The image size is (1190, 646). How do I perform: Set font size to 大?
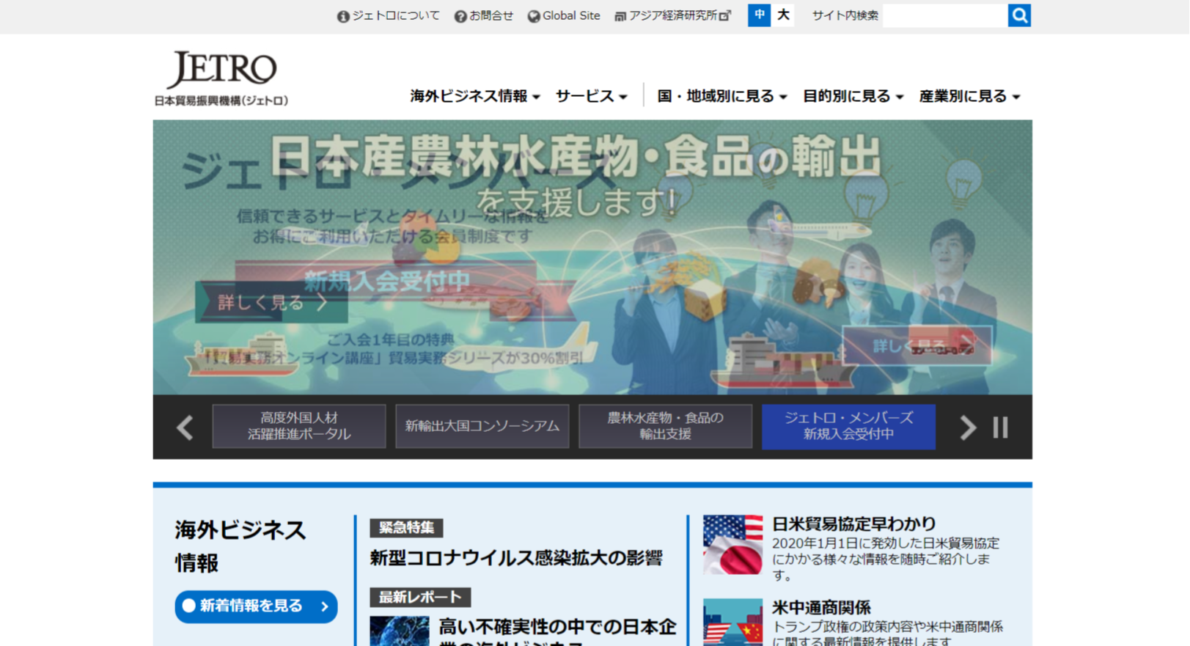(x=783, y=15)
